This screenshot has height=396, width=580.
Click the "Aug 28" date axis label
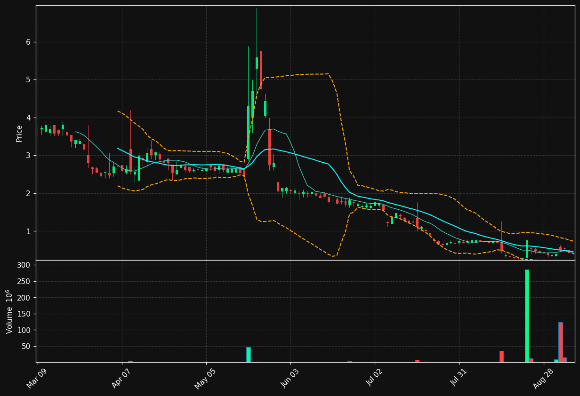(x=543, y=378)
